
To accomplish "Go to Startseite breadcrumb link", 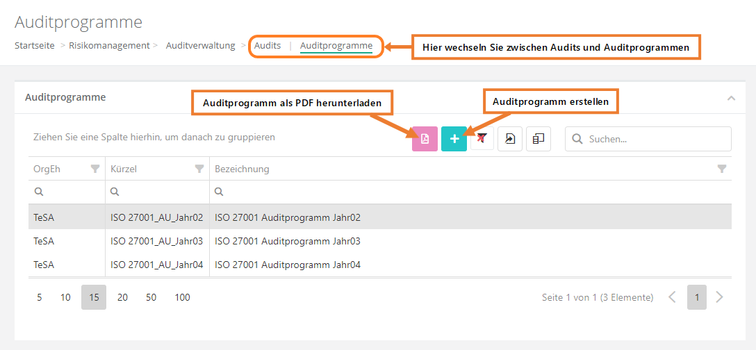I will pyautogui.click(x=35, y=46).
